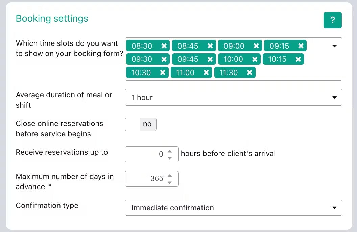
Task: Click the X on the 09:45 slot
Action: tap(210, 59)
